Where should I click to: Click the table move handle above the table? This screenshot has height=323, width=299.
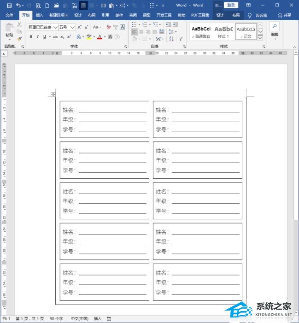[x=53, y=94]
